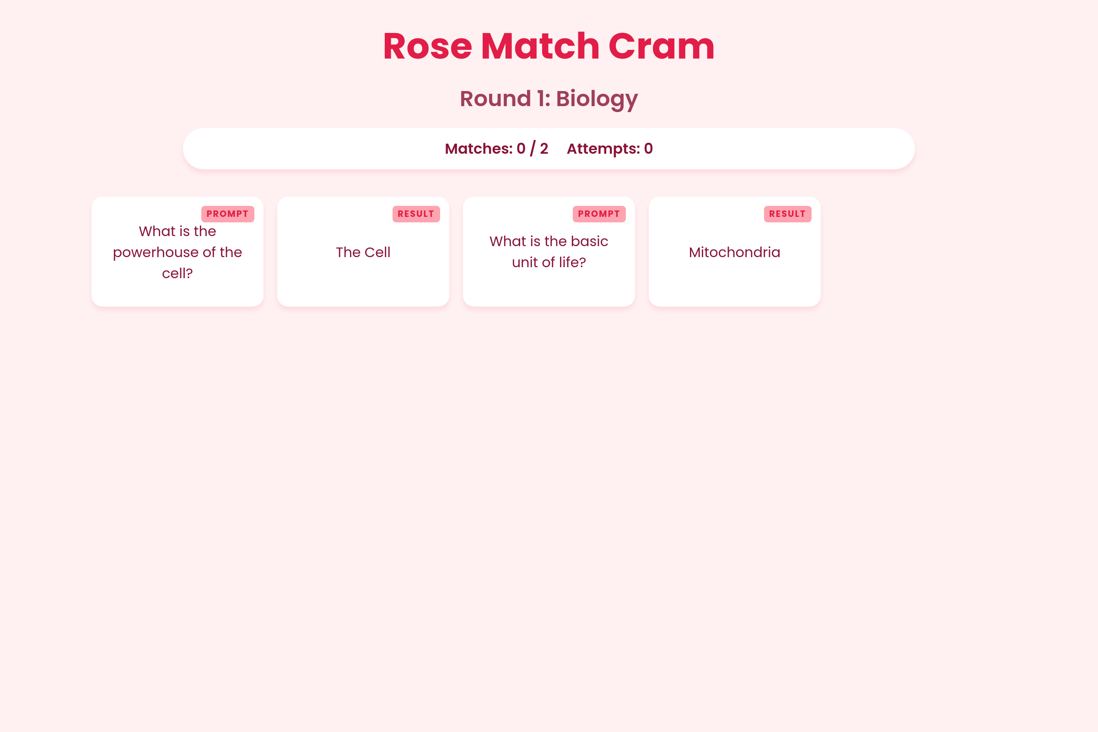Choose the basic unit of life card
This screenshot has width=1098, height=732.
coord(549,252)
